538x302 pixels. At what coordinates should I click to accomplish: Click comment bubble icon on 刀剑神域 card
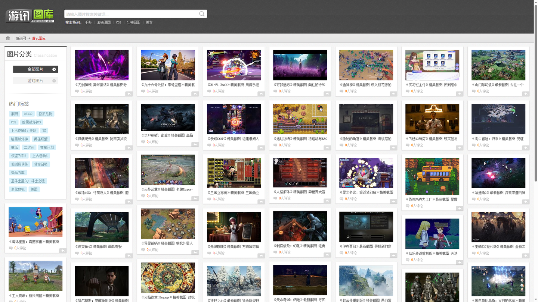(x=77, y=91)
